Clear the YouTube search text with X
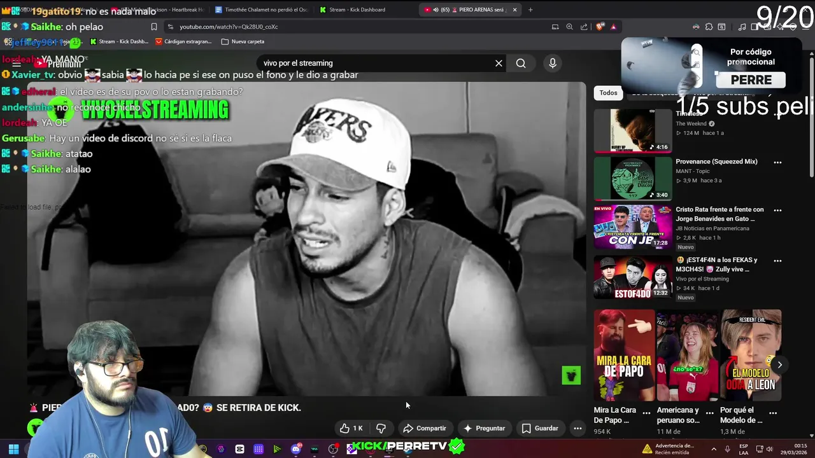815x458 pixels. tap(499, 63)
